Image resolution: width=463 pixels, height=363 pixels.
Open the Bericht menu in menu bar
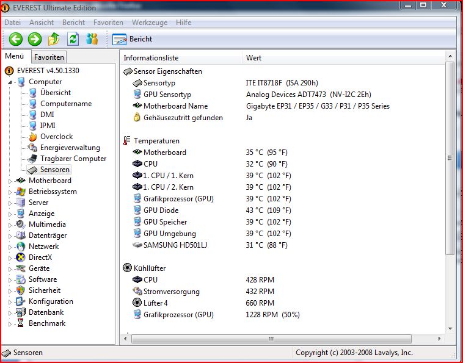click(x=73, y=23)
